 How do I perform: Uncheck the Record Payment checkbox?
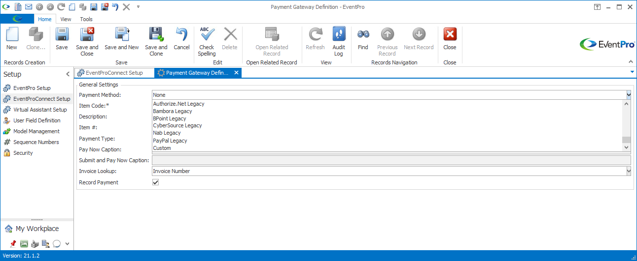pyautogui.click(x=156, y=182)
